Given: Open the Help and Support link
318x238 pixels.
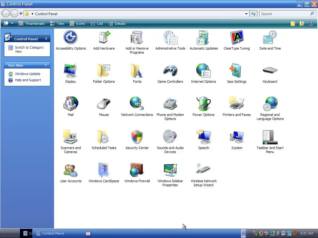Looking at the screenshot, I should [x=28, y=80].
